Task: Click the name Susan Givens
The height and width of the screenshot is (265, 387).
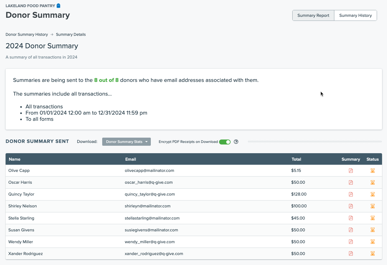Action: coord(21,230)
